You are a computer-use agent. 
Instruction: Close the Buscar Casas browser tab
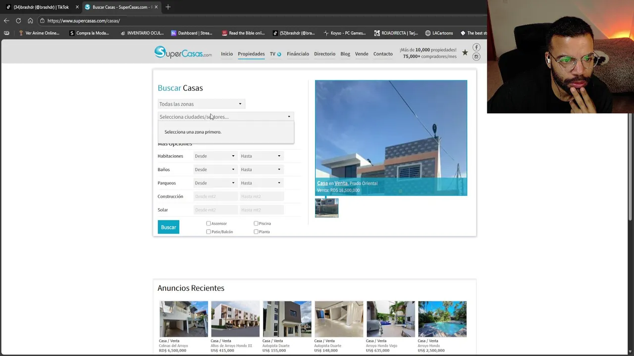point(156,7)
